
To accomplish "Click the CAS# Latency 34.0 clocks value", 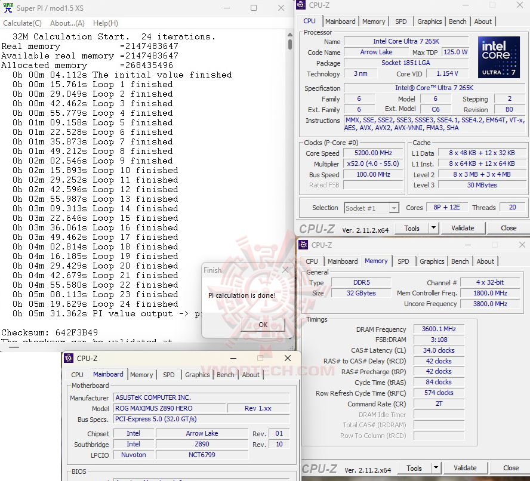I will click(439, 350).
